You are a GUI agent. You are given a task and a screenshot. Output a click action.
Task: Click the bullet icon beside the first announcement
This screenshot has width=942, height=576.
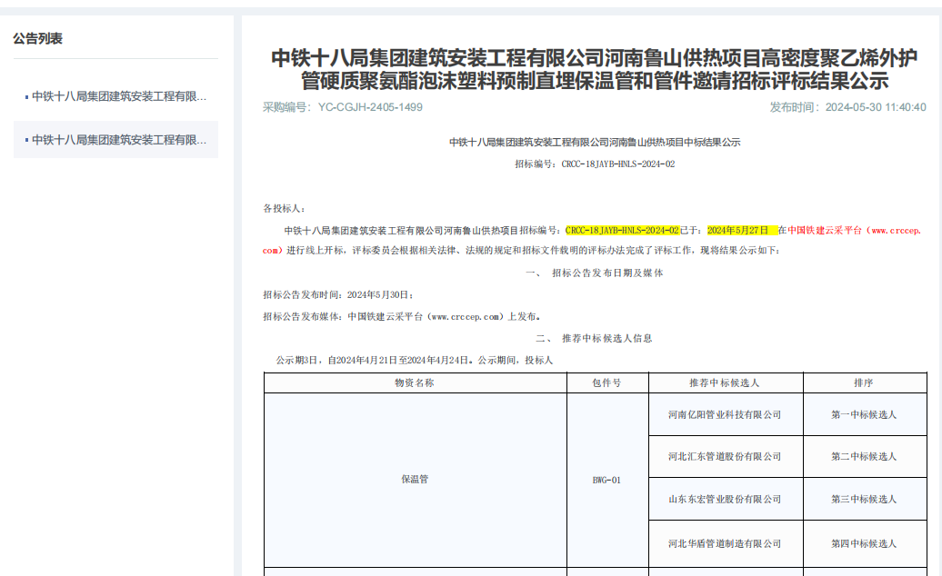(x=26, y=96)
